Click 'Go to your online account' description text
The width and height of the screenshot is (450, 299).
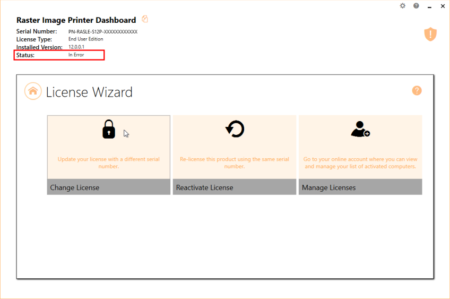point(360,163)
